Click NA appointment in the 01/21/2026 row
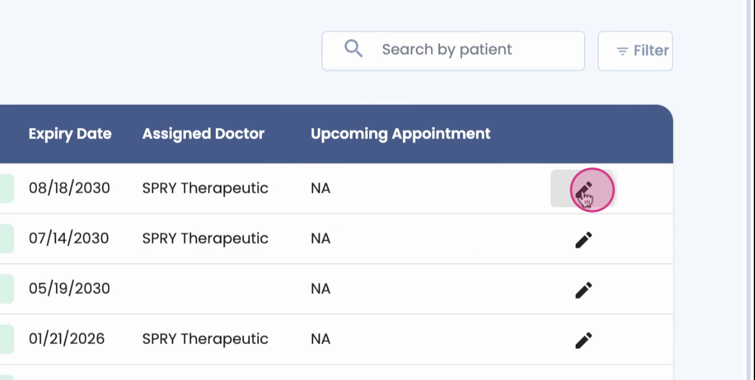This screenshot has height=380, width=755. pos(320,340)
